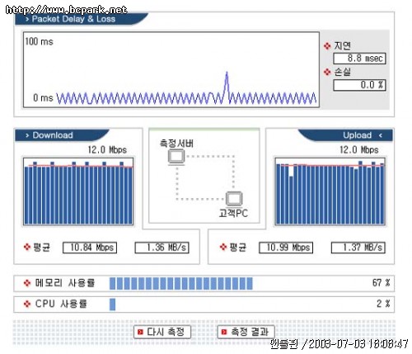Click the 다시 측정 button
The height and width of the screenshot is (354, 412).
162,332
